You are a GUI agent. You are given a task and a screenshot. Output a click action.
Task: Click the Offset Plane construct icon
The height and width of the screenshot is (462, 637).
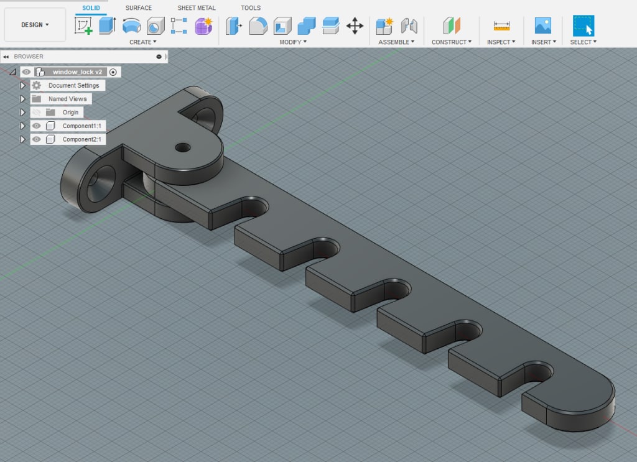(x=452, y=25)
